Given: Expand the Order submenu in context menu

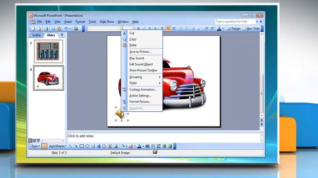Looking at the screenshot, I should point(145,83).
